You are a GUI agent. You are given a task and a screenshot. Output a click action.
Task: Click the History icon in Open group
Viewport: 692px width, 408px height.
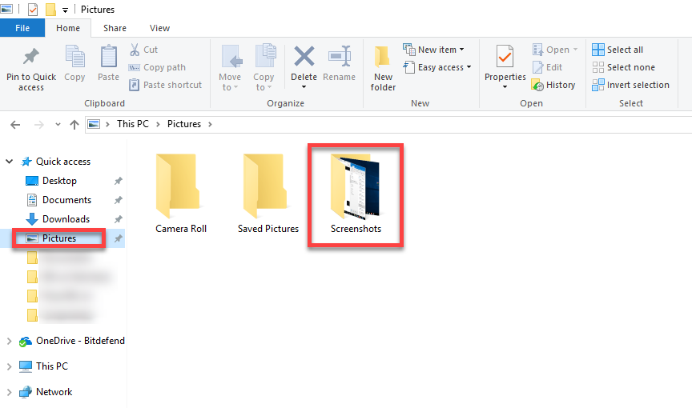point(538,85)
